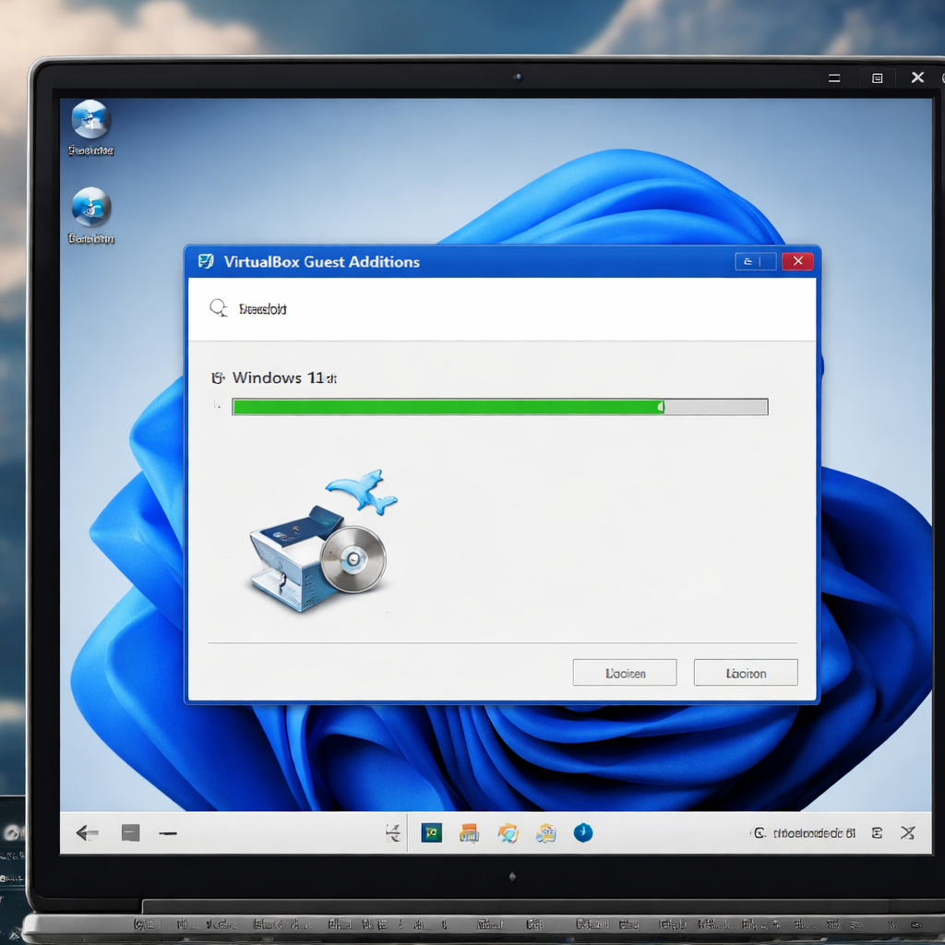Select the file manager icon in the taskbar
The height and width of the screenshot is (945, 945).
(x=468, y=832)
